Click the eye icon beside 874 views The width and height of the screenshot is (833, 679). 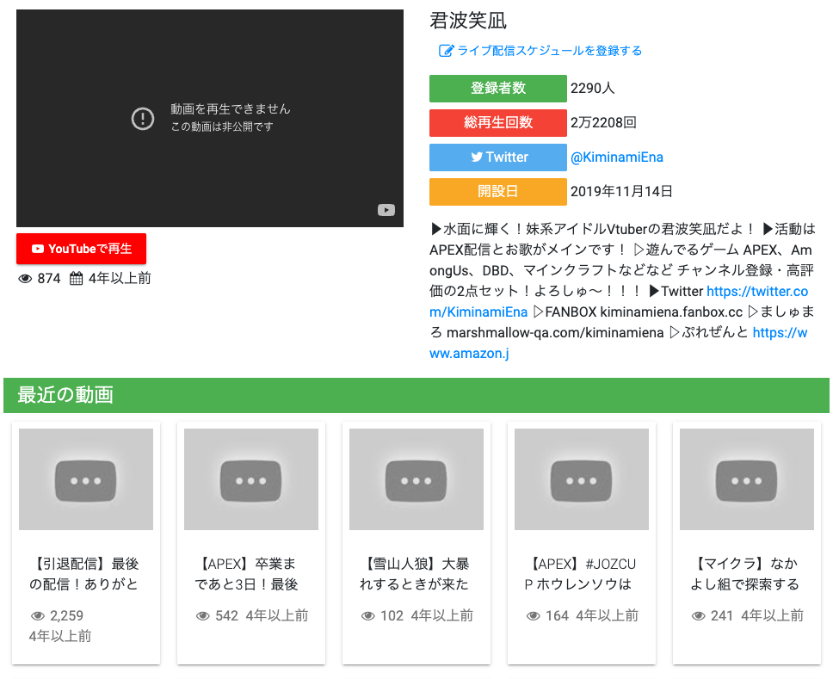click(25, 279)
